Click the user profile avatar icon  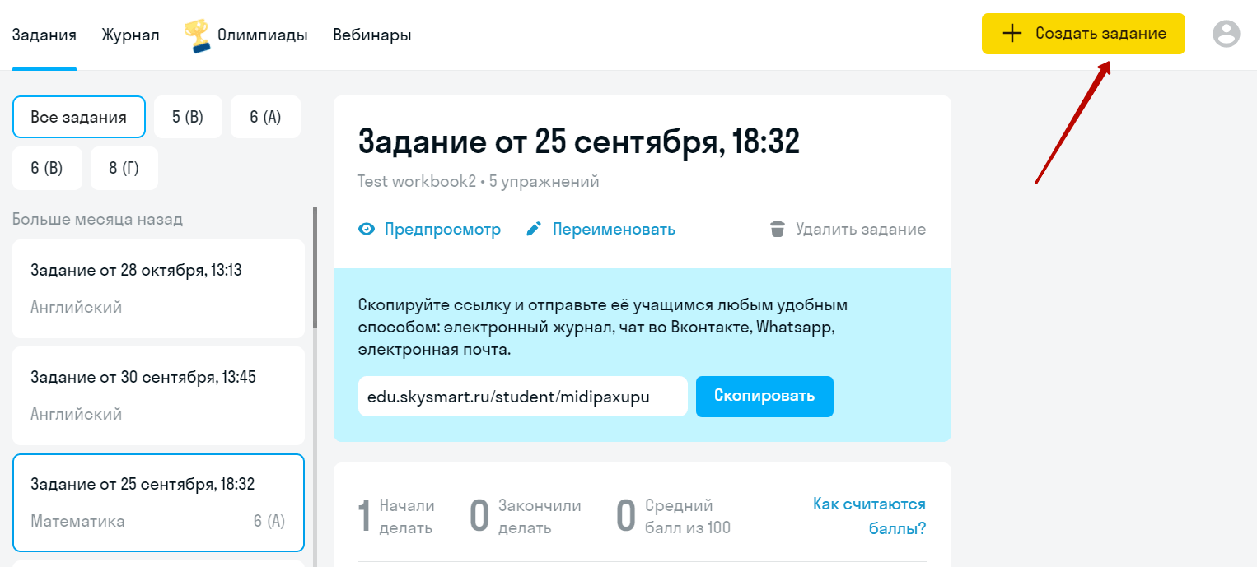[x=1226, y=34]
